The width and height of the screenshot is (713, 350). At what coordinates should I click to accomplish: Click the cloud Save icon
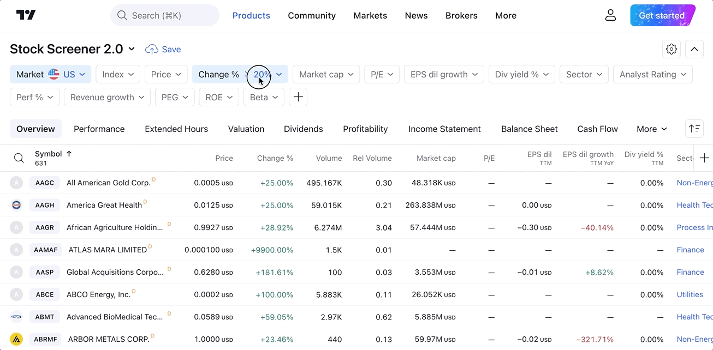pos(151,50)
